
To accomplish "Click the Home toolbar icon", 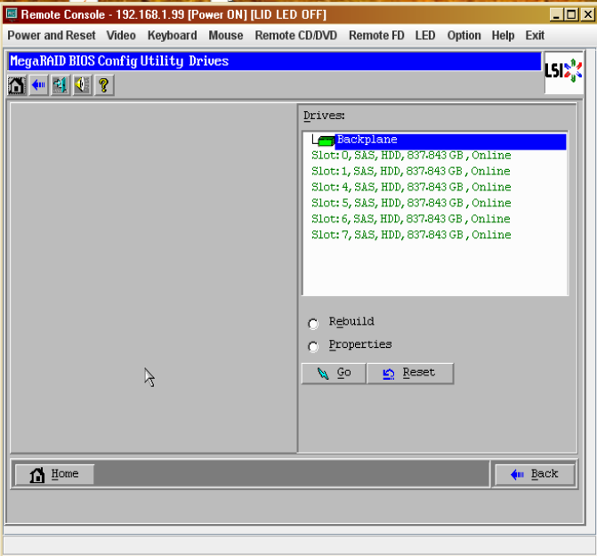I will pos(17,85).
